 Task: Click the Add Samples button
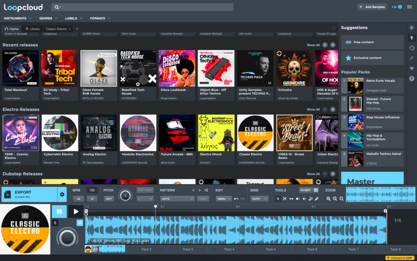pyautogui.click(x=372, y=7)
